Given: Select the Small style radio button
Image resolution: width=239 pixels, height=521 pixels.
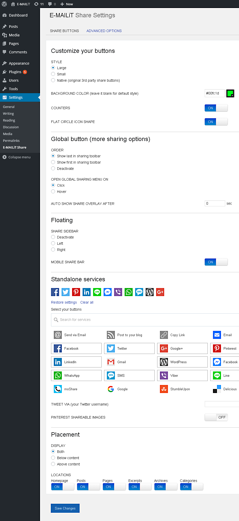Looking at the screenshot, I should pos(53,74).
